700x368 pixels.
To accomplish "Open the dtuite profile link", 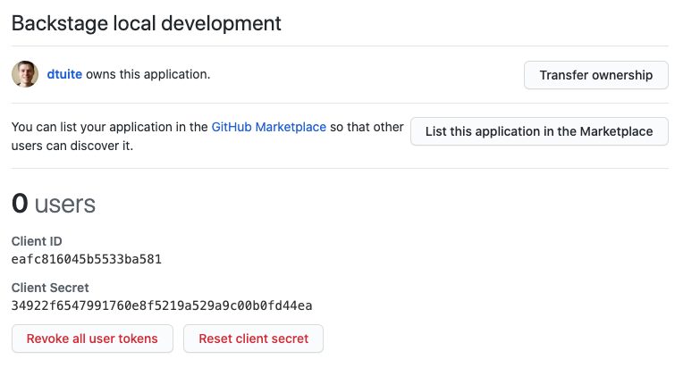I will pos(64,74).
